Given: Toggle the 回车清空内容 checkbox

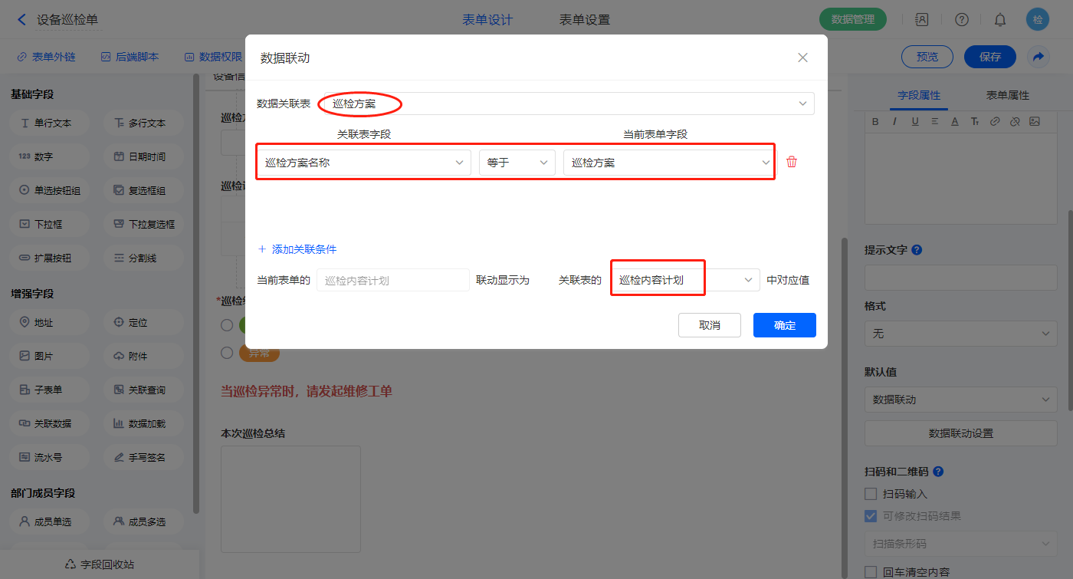Looking at the screenshot, I should pyautogui.click(x=871, y=572).
